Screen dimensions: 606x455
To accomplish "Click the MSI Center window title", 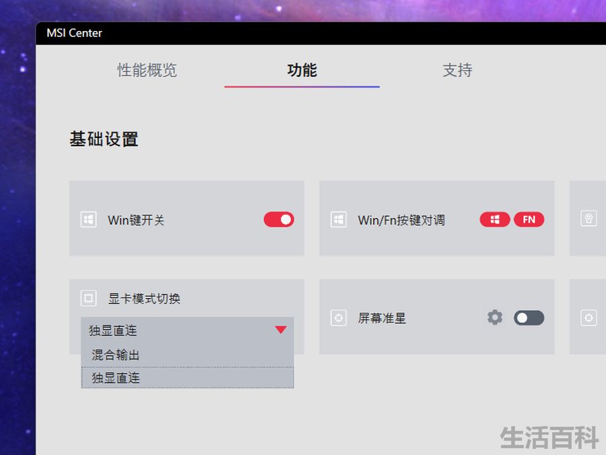I will point(74,33).
